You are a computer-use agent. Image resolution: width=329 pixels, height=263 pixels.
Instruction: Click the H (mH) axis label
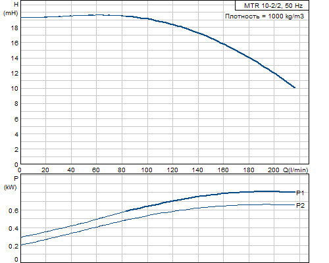[11, 9]
